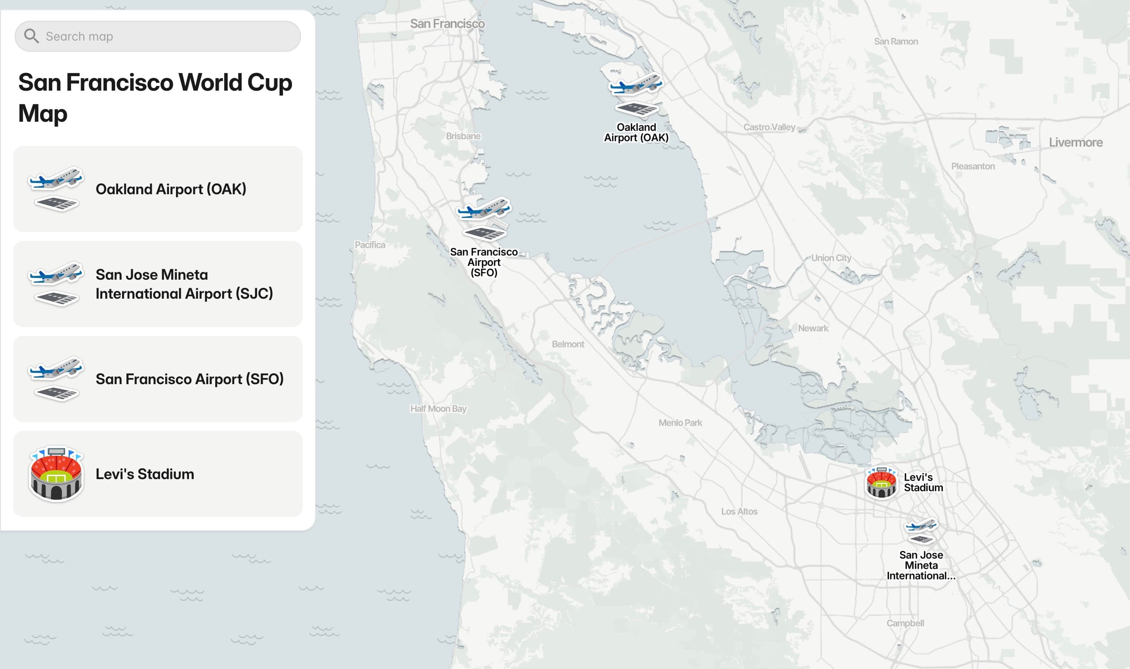
Task: Click the magnifying glass in the search bar
Action: click(x=31, y=36)
